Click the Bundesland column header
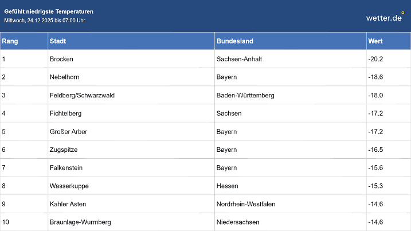Screen dimensions: 411x231 235,41
